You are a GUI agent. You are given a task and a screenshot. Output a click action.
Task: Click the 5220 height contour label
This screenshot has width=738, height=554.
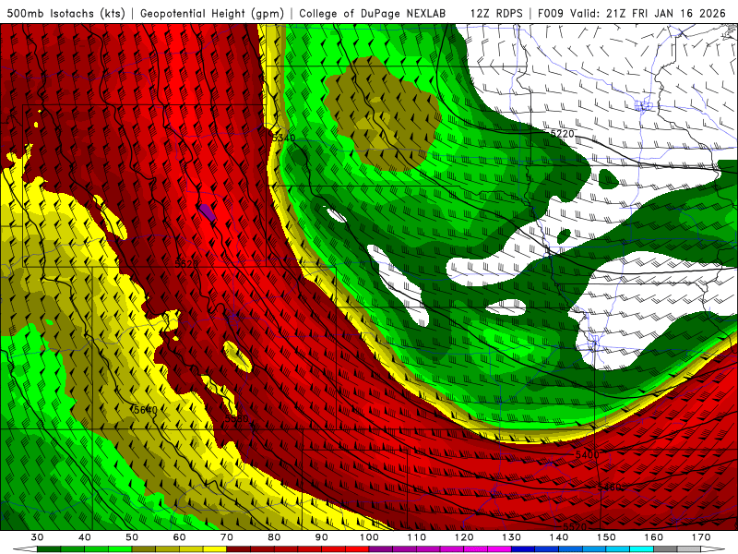point(563,134)
